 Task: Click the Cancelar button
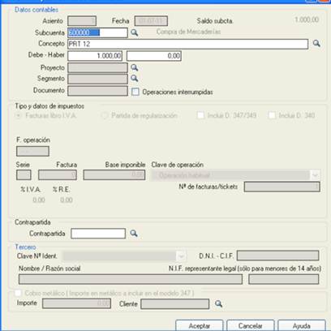tap(251, 325)
